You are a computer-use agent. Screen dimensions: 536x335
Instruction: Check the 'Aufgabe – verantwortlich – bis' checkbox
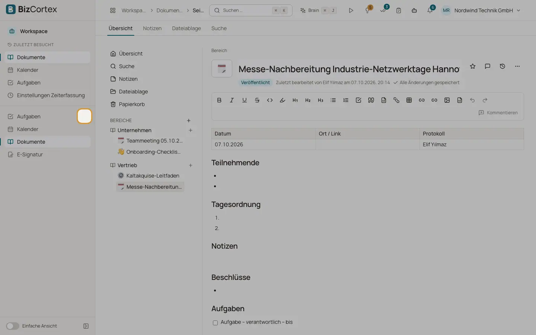[x=215, y=323]
